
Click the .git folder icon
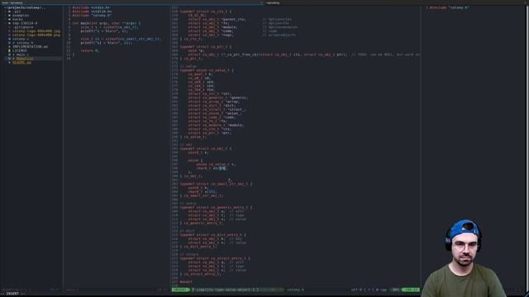[x=9, y=12]
